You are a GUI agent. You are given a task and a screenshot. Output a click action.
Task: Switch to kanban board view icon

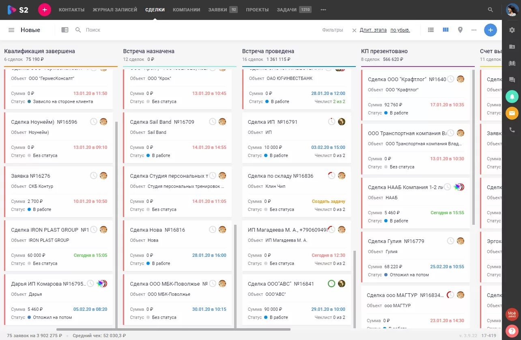(446, 30)
